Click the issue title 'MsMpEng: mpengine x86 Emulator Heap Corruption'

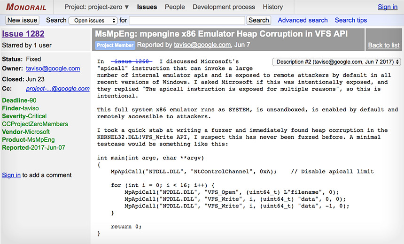(221, 34)
